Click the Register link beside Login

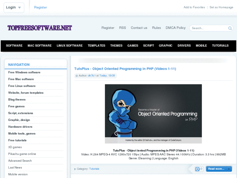[40, 8]
